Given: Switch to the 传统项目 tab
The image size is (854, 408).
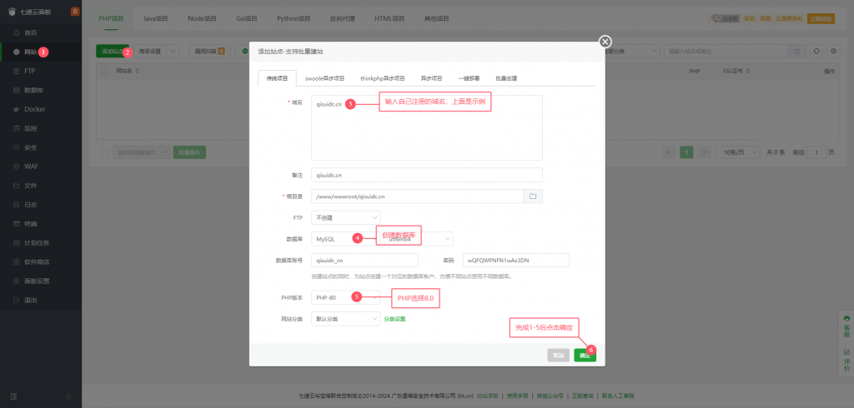Looking at the screenshot, I should pos(277,77).
